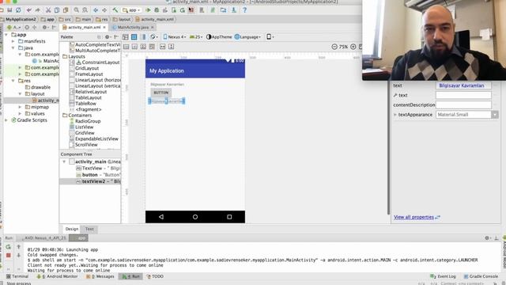
Task: Open the API 25 version dropdown
Action: pos(196,37)
